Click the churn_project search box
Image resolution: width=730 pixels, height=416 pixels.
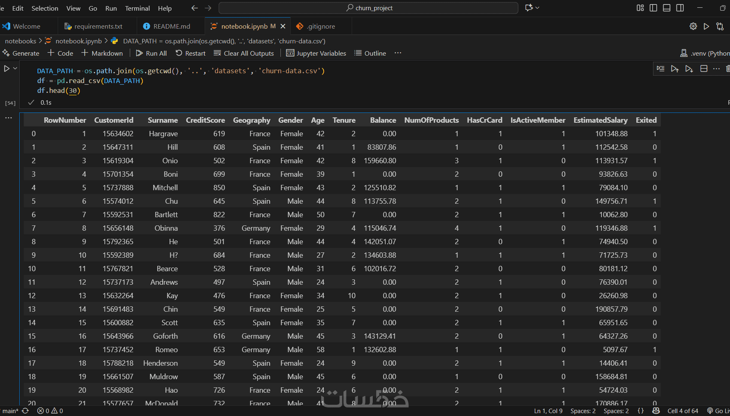click(x=368, y=8)
